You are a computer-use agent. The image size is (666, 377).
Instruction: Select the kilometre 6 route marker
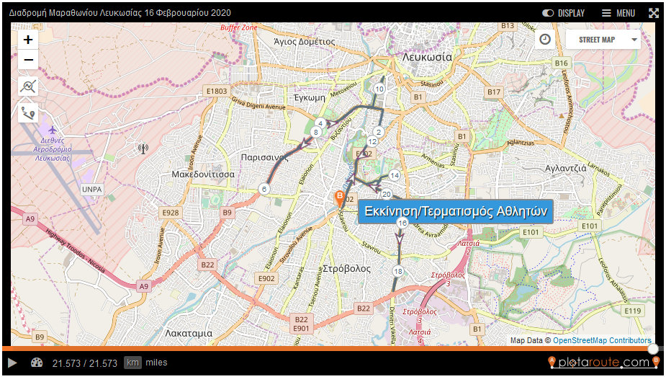pyautogui.click(x=264, y=189)
